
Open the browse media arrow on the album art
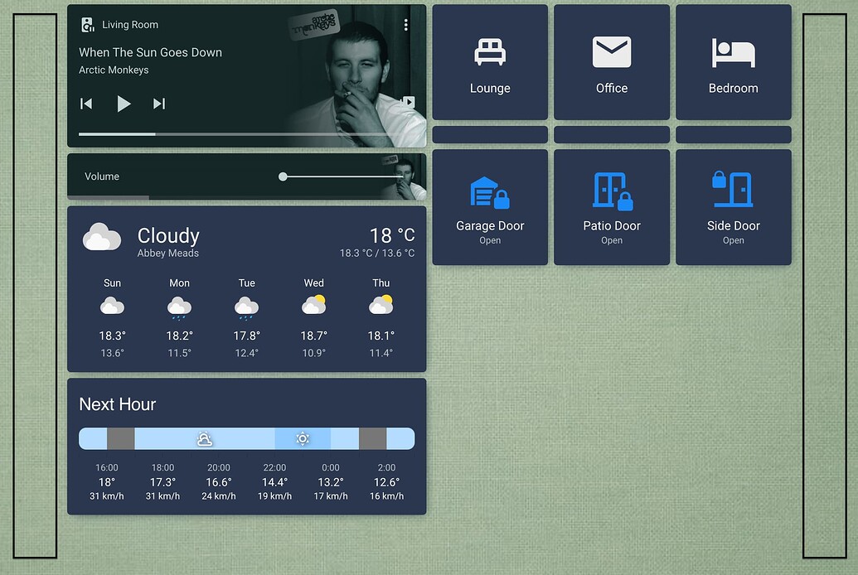[x=408, y=102]
